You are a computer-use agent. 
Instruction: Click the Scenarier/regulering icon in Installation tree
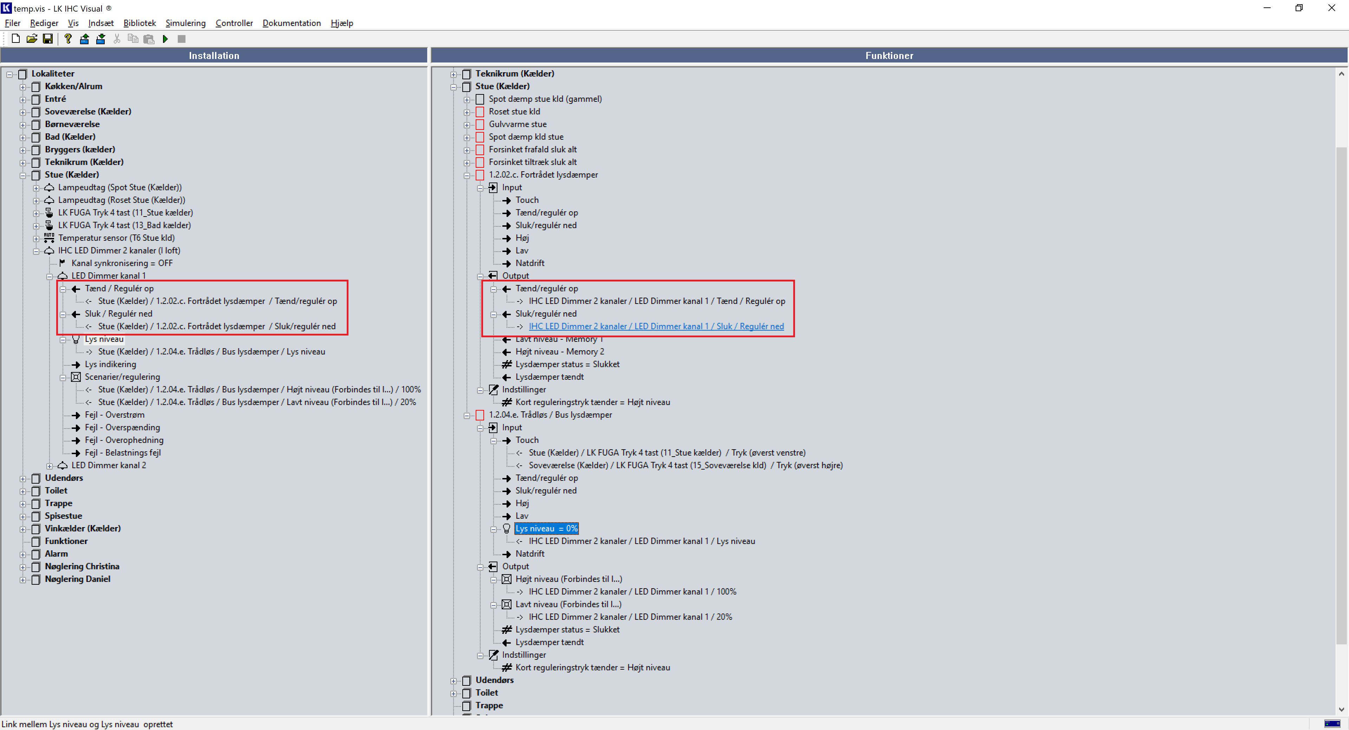coord(76,377)
